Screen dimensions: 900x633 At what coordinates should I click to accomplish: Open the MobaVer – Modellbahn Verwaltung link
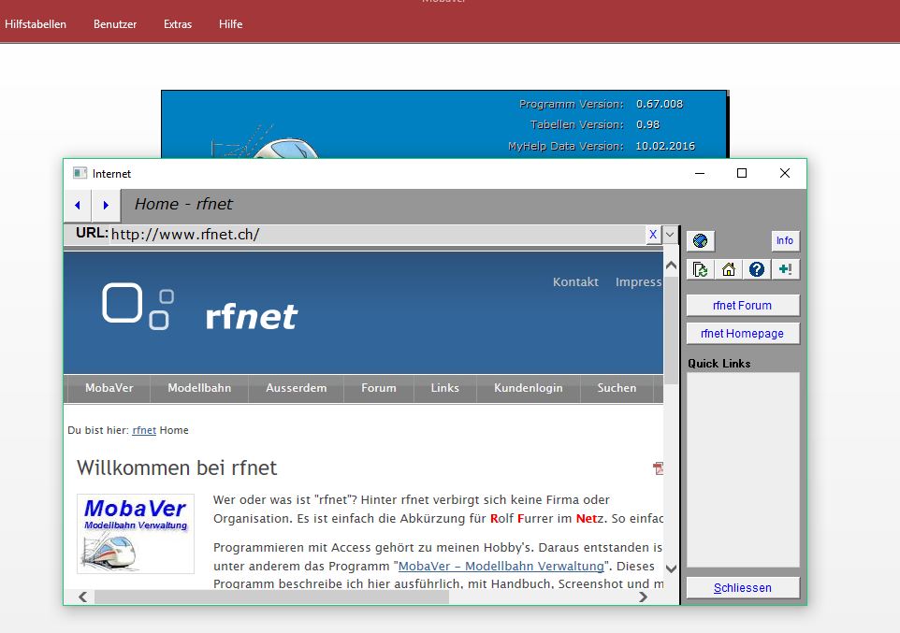click(x=501, y=567)
